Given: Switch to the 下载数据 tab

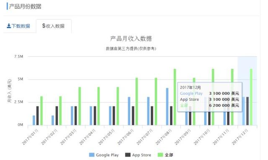Looking at the screenshot, I should pos(18,26).
